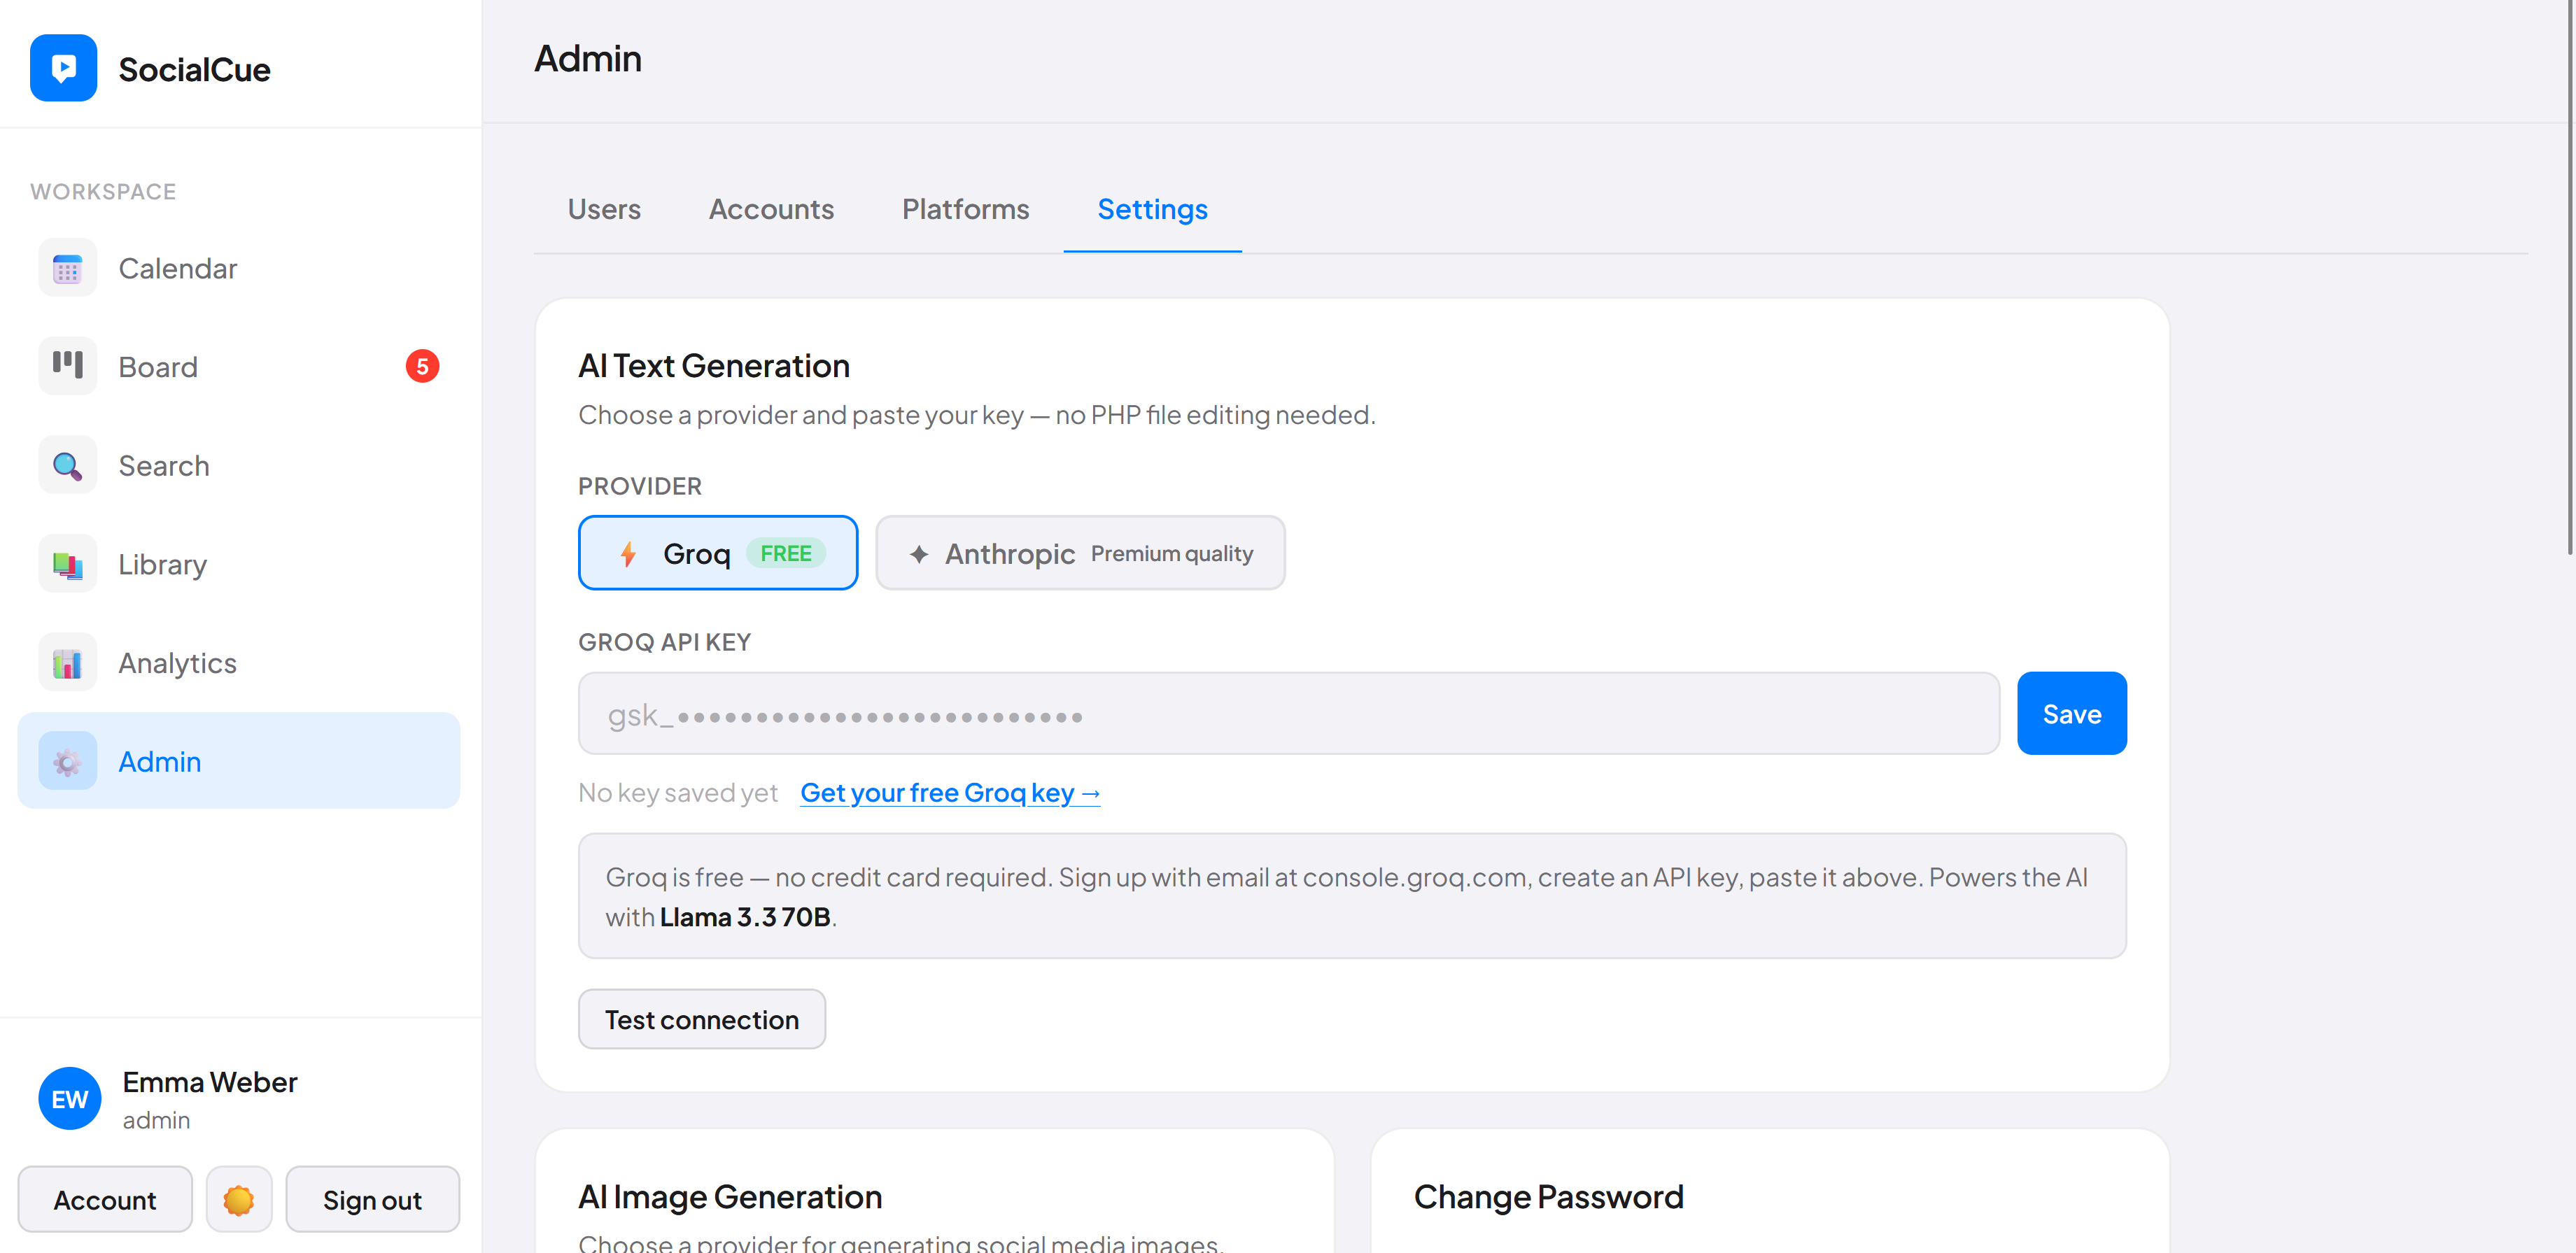Save the Groq API key
Viewport: 2576px width, 1253px height.
tap(2071, 713)
